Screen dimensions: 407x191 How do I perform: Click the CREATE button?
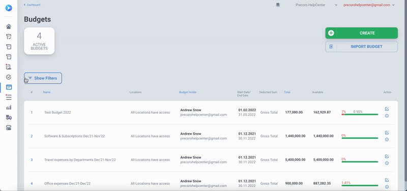pyautogui.click(x=362, y=33)
